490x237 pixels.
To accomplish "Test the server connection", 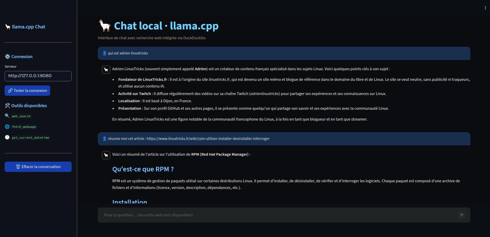I will (x=27, y=91).
